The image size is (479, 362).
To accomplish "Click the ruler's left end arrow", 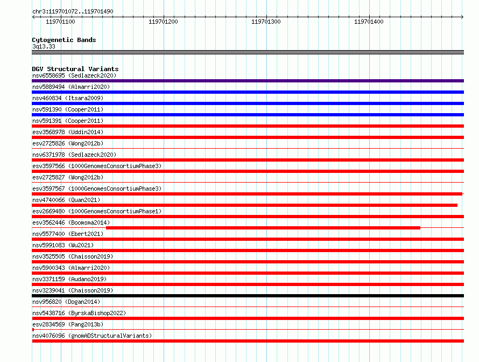I will pos(33,17).
